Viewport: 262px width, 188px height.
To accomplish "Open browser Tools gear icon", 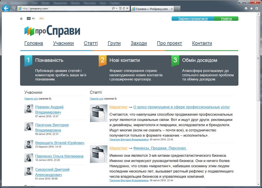I will click(x=257, y=8).
